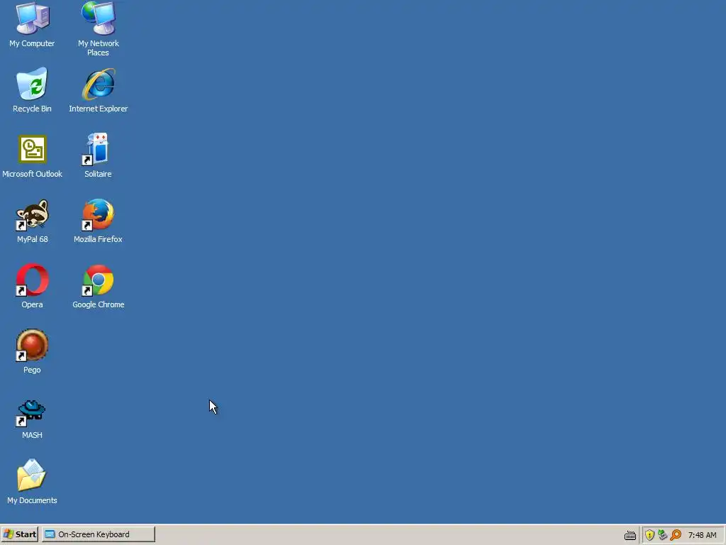Select the My Computer desktop icon
The image size is (726, 545).
[x=32, y=18]
